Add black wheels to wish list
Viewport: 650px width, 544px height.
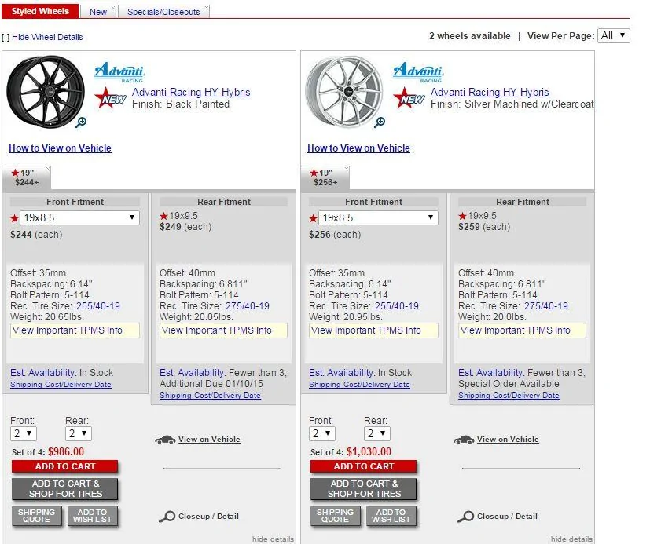(x=93, y=516)
